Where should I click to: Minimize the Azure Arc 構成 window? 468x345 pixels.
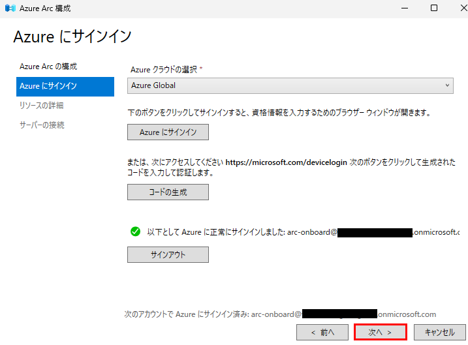[x=405, y=8]
